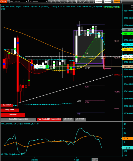The height and width of the screenshot is (161, 133).
Task: Open the toolbar icon left of the list icon
Action: pyautogui.click(x=88, y=2)
